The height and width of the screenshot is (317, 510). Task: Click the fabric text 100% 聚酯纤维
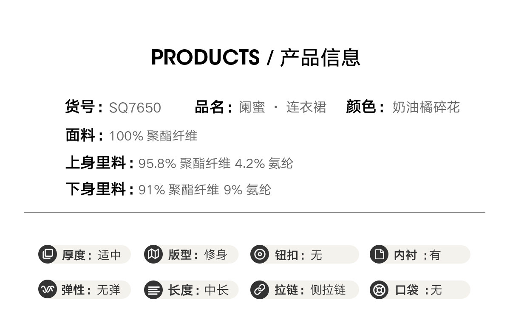coord(153,136)
